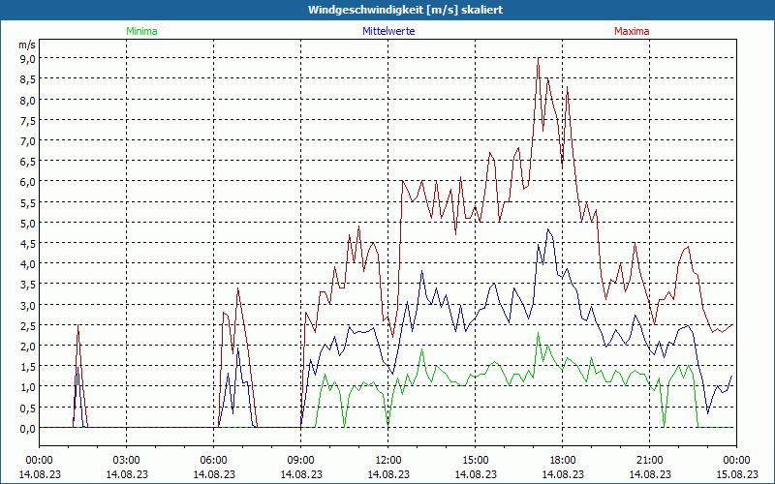Image resolution: width=775 pixels, height=484 pixels.
Task: Click the 21:00 time axis label
Action: click(x=649, y=461)
